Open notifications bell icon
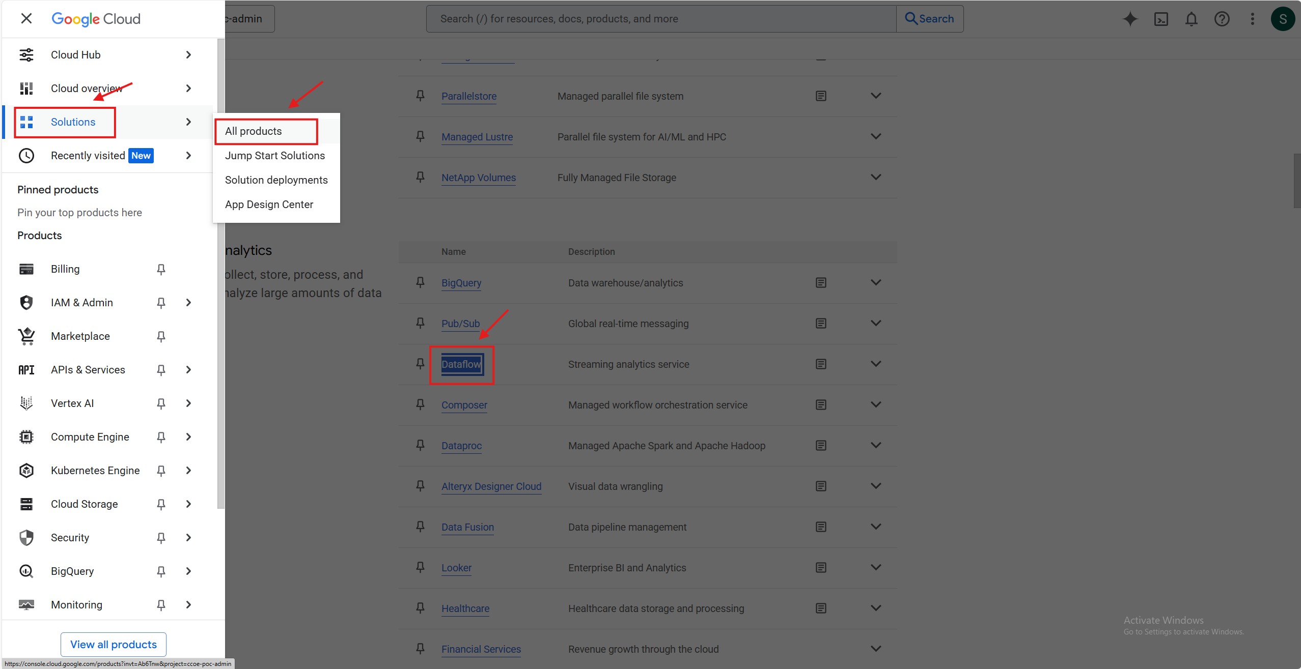 click(x=1191, y=19)
